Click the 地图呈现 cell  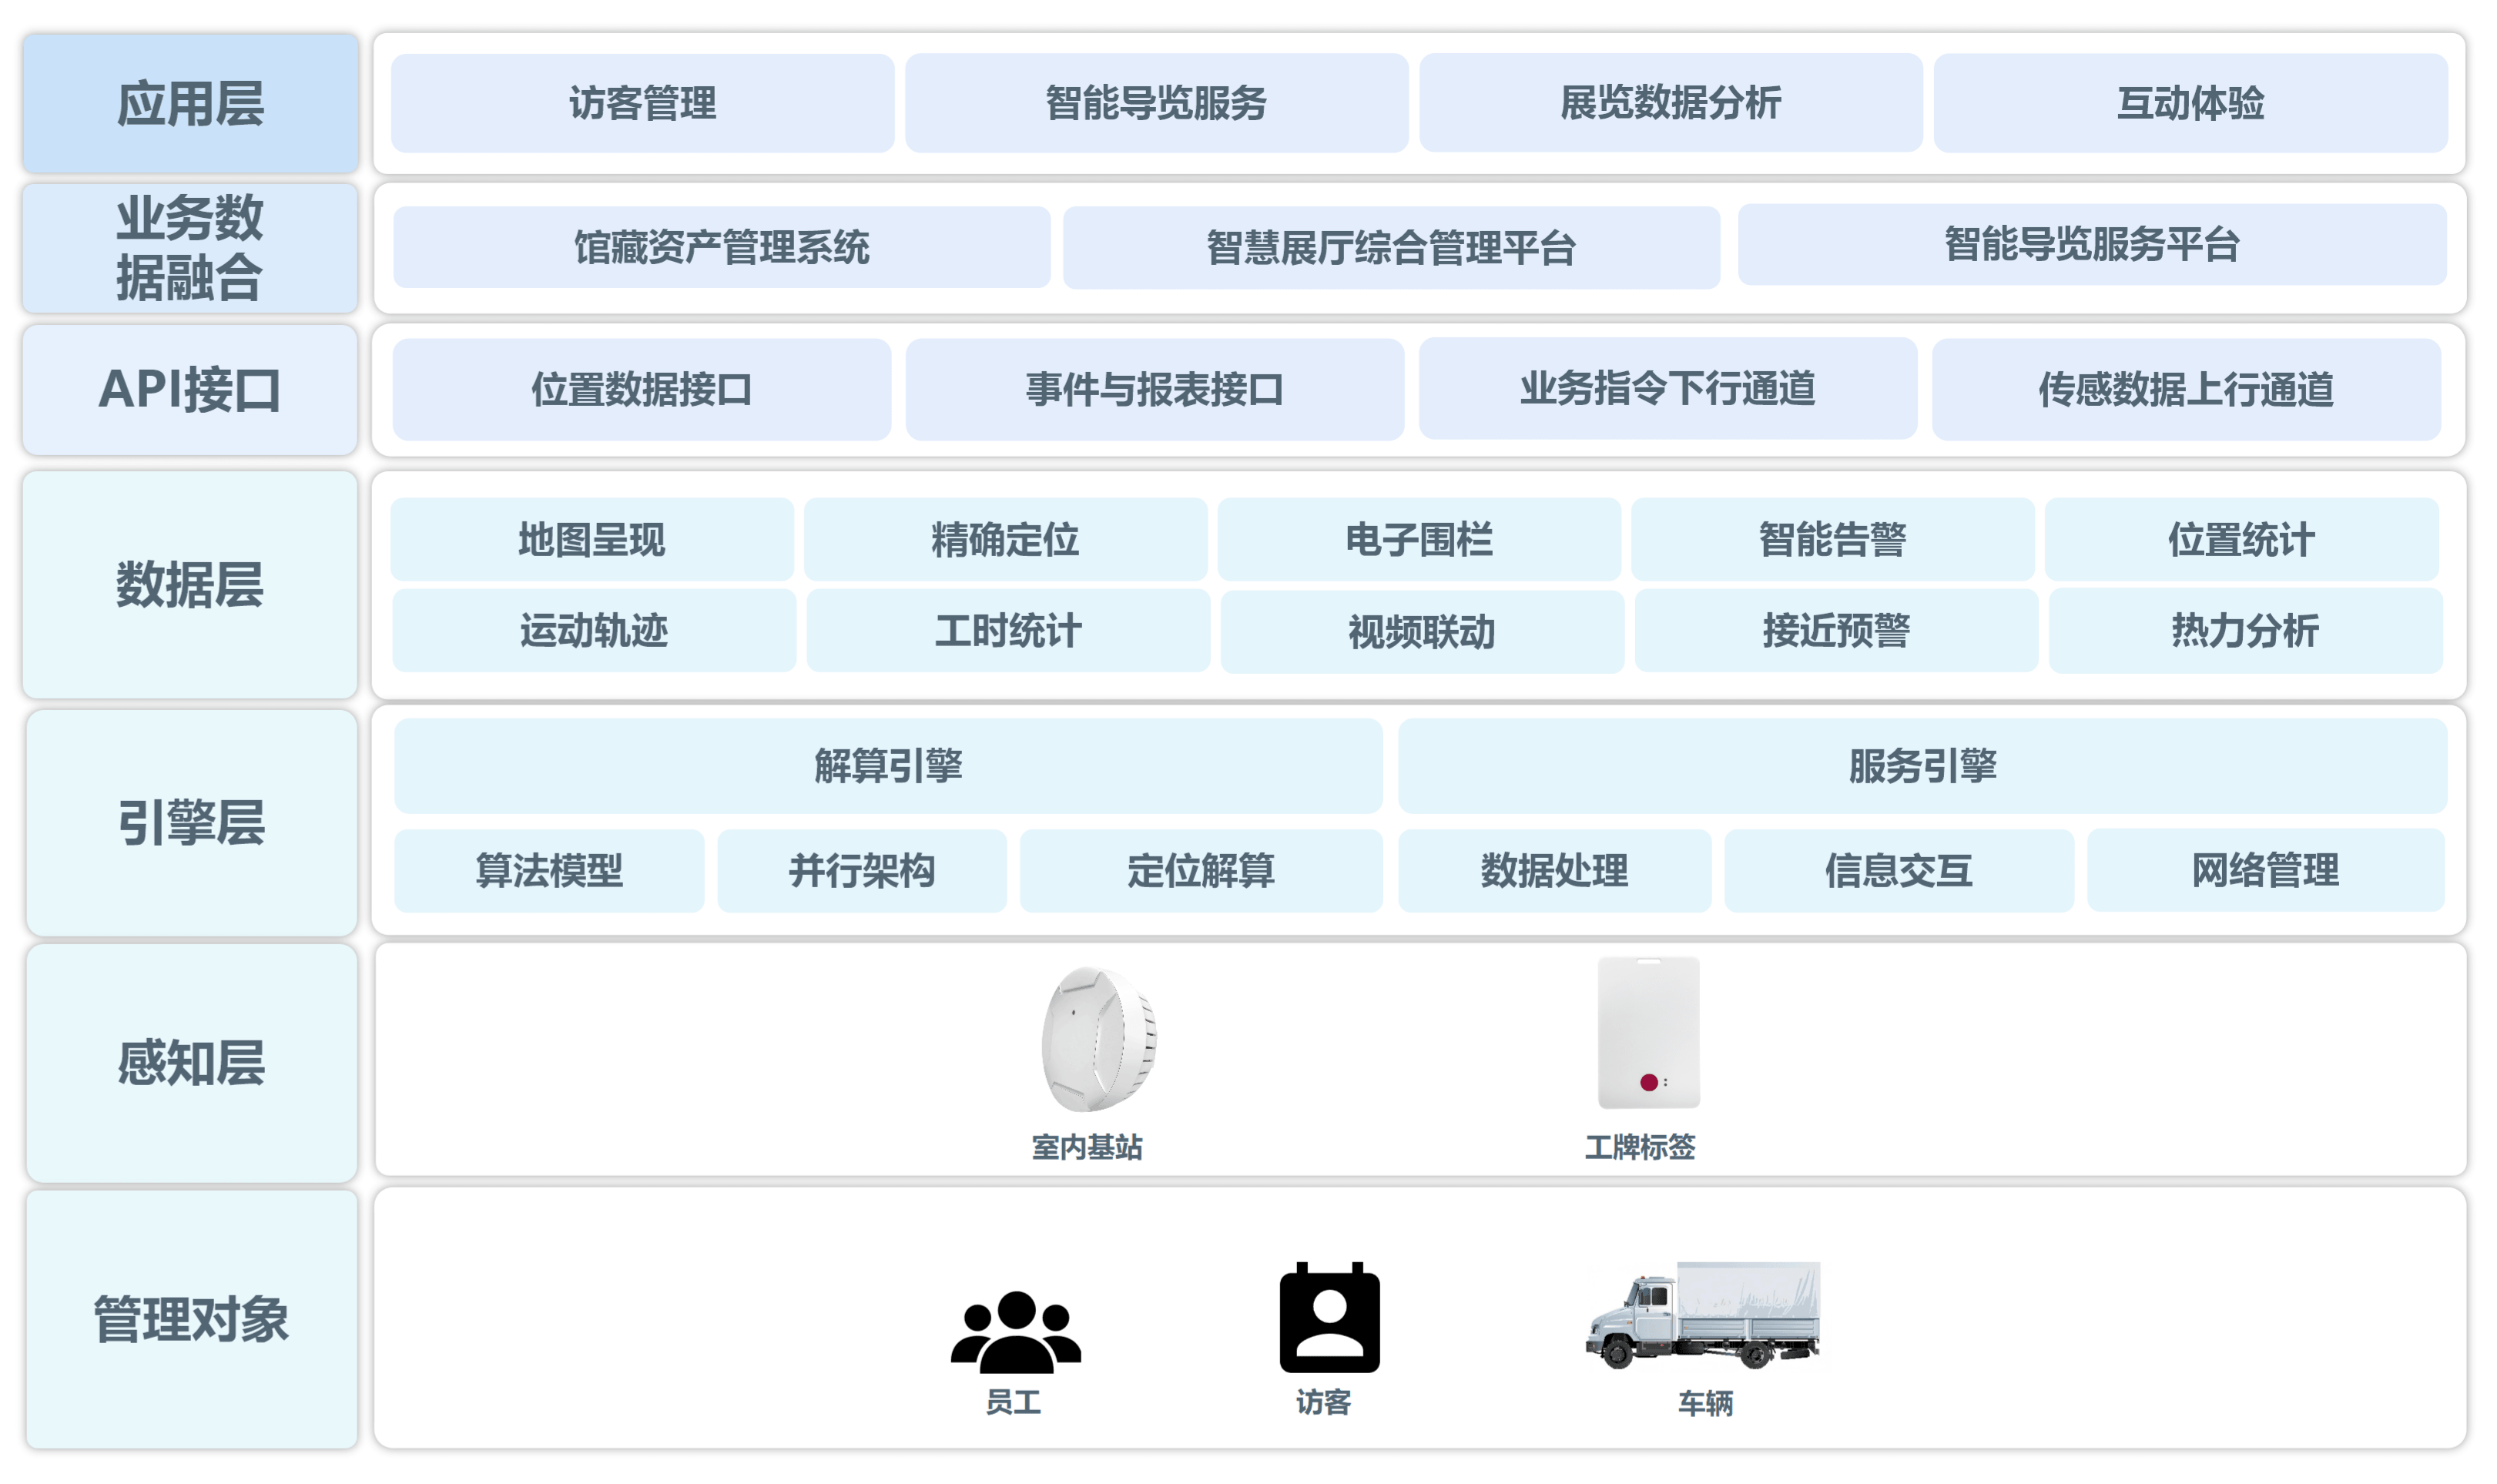click(591, 539)
